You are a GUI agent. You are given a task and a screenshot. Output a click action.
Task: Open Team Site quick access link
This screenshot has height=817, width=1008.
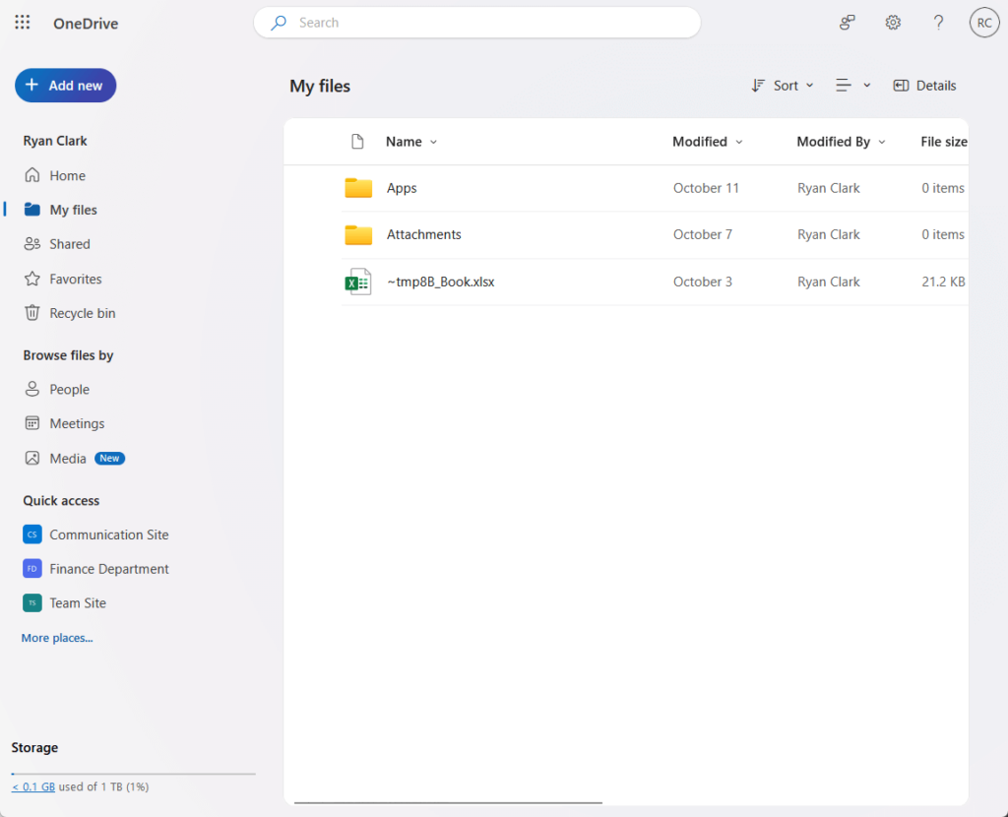coord(77,603)
